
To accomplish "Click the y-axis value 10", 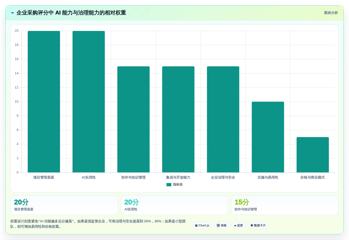I will tap(17, 102).
